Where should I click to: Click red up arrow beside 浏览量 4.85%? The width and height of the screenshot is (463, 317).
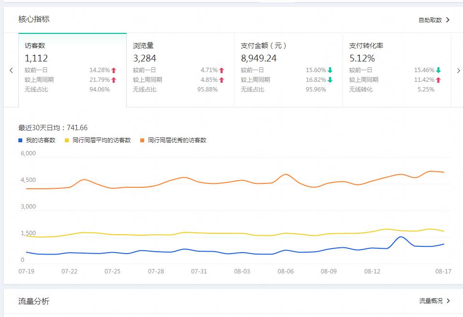point(222,80)
